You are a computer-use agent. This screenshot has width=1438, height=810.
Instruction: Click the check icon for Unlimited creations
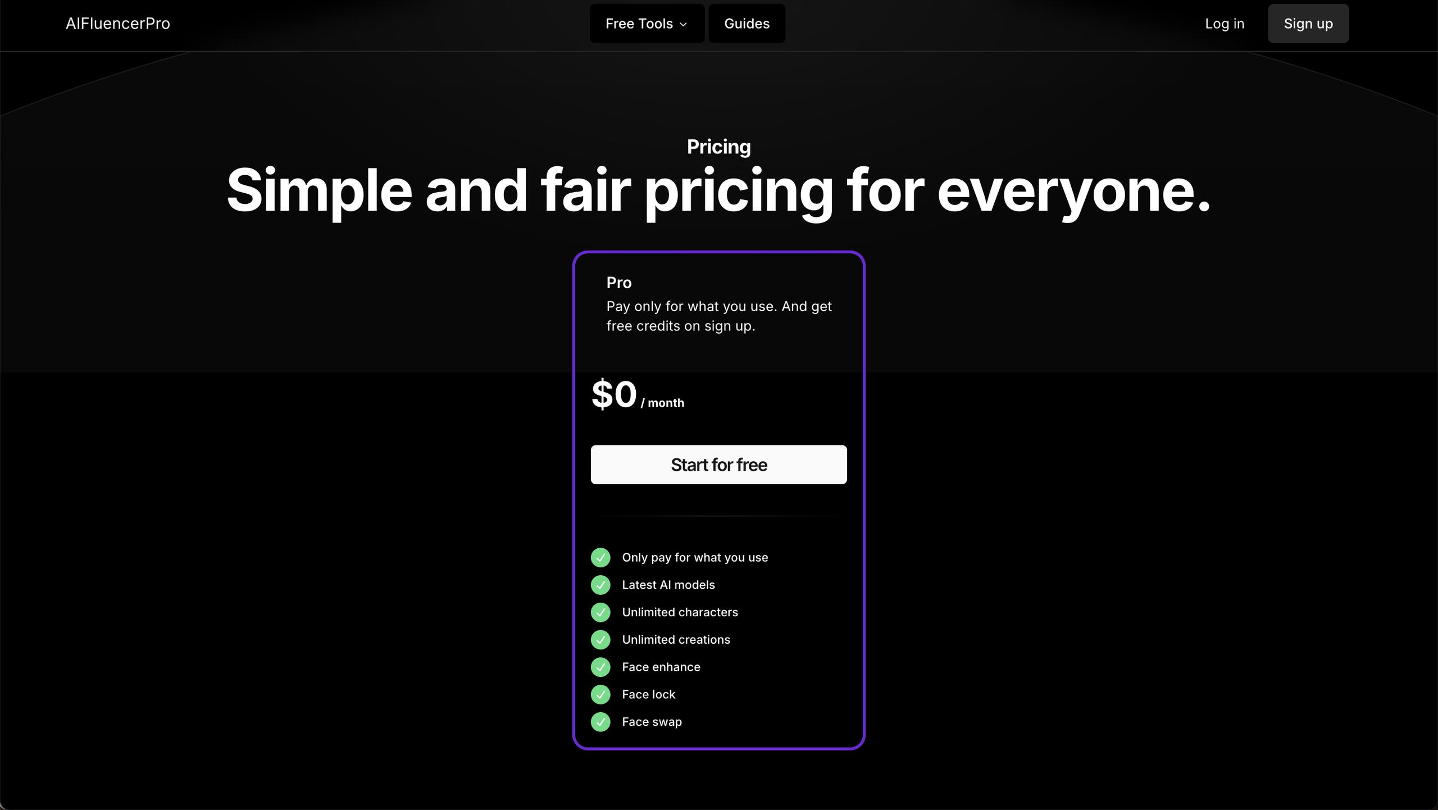click(x=600, y=639)
